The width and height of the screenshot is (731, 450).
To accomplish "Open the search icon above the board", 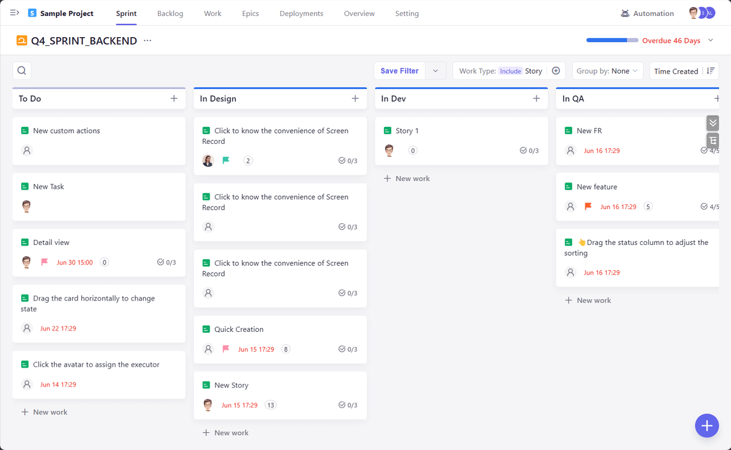I will (x=22, y=70).
